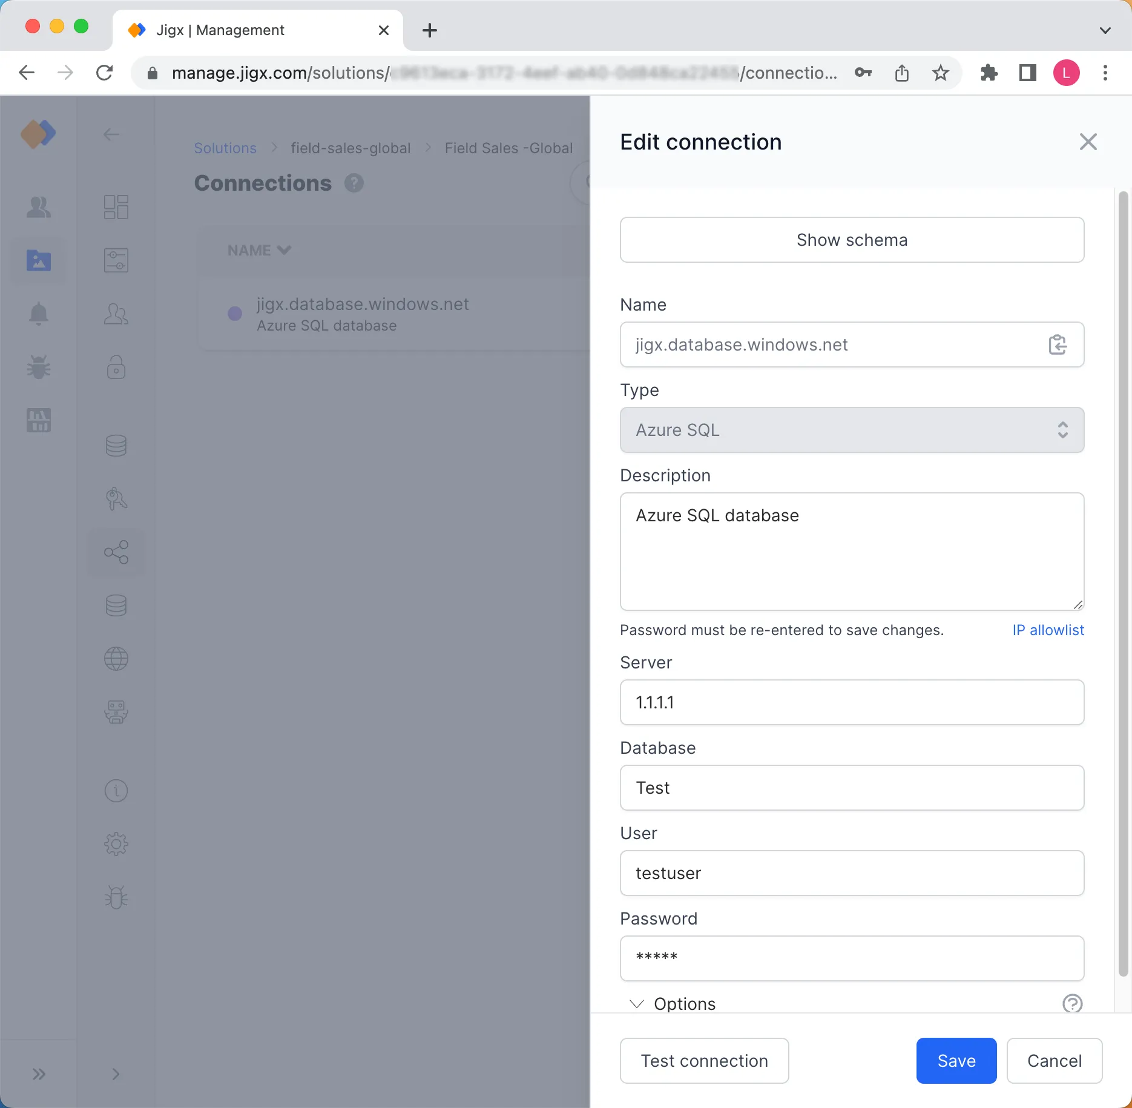Click the Database input field

pyautogui.click(x=852, y=788)
